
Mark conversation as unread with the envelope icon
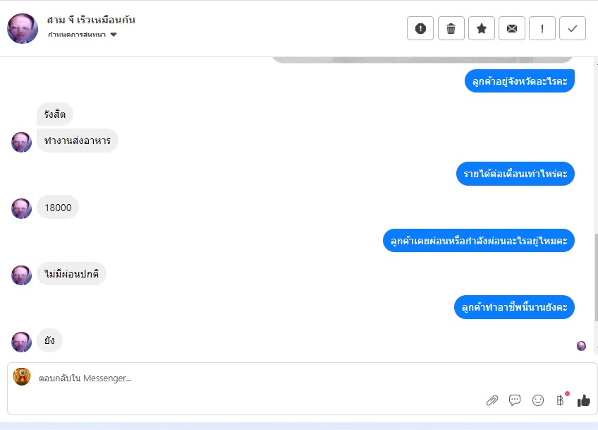click(512, 28)
